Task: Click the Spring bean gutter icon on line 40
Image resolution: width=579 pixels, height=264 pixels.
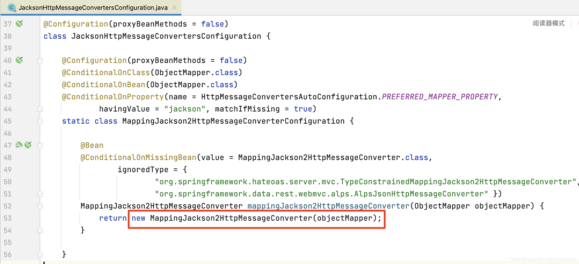Action: [19, 60]
